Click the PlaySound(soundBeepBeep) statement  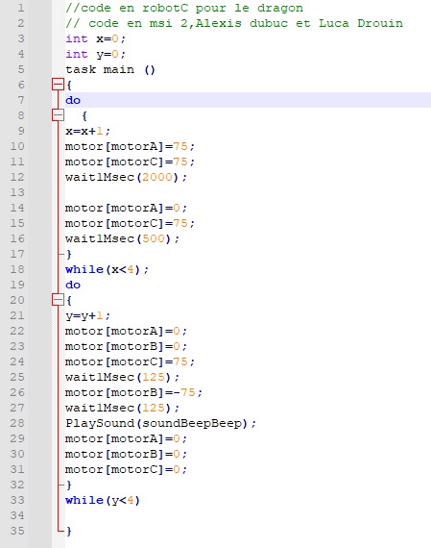point(161,423)
